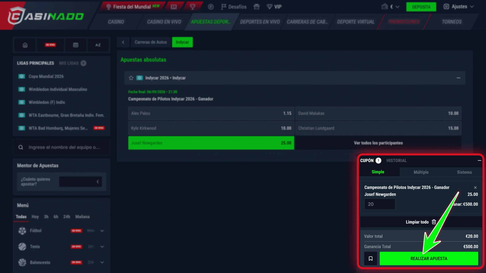The image size is (486, 273).
Task: Open Copa Mundial 2026 league
Action: coord(46,76)
